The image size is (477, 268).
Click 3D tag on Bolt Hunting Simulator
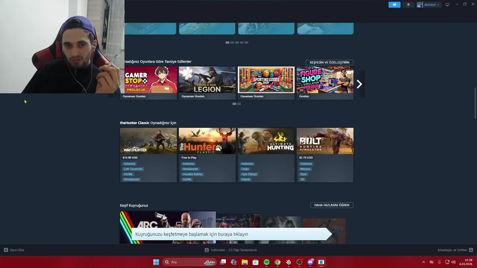click(x=302, y=179)
